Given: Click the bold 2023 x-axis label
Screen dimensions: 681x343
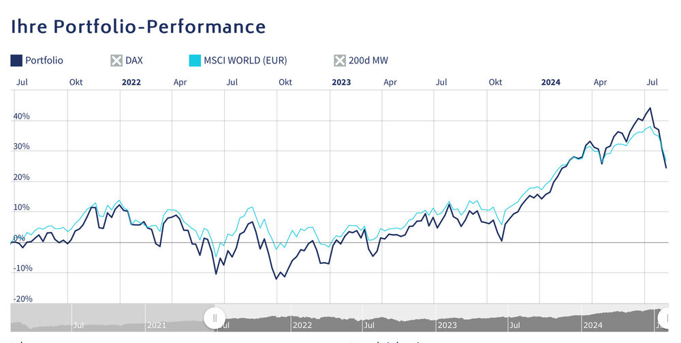Looking at the screenshot, I should point(341,83).
